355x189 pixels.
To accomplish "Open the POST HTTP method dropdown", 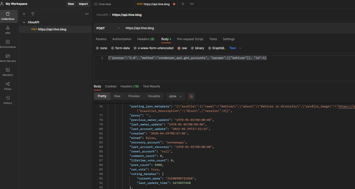I will click(108, 28).
